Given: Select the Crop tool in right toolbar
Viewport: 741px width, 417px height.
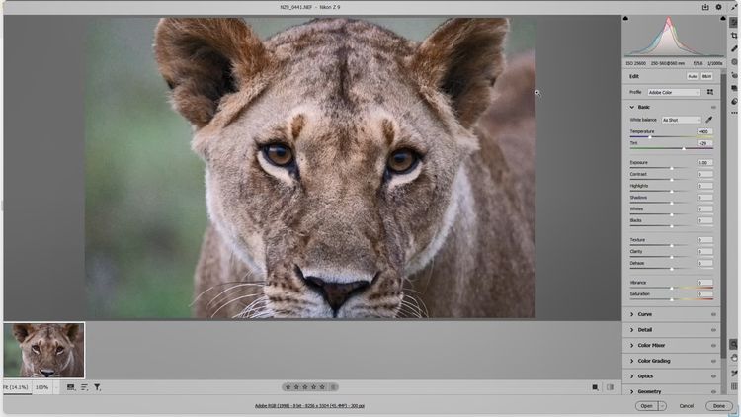Looking at the screenshot, I should (734, 35).
